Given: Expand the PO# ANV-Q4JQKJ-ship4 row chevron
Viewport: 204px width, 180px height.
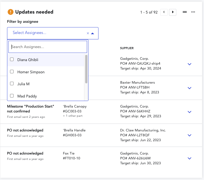Looking at the screenshot, I should point(189,64).
